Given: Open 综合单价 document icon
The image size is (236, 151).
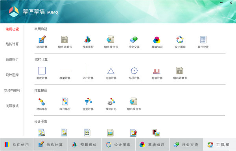Looking at the screenshot, I should point(65,101).
